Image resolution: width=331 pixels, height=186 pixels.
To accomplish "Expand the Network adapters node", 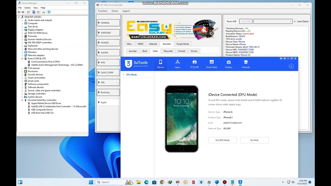I will tap(22, 55).
